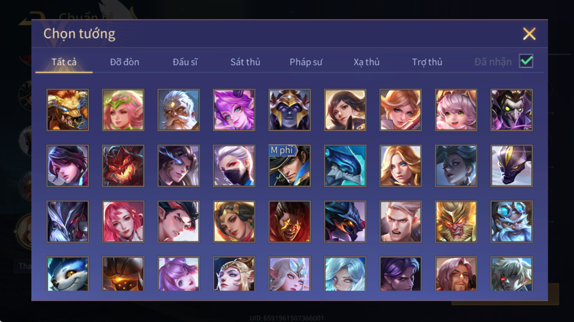This screenshot has height=322, width=574.
Task: Switch to the Đỡ đòn tab
Action: pos(124,62)
